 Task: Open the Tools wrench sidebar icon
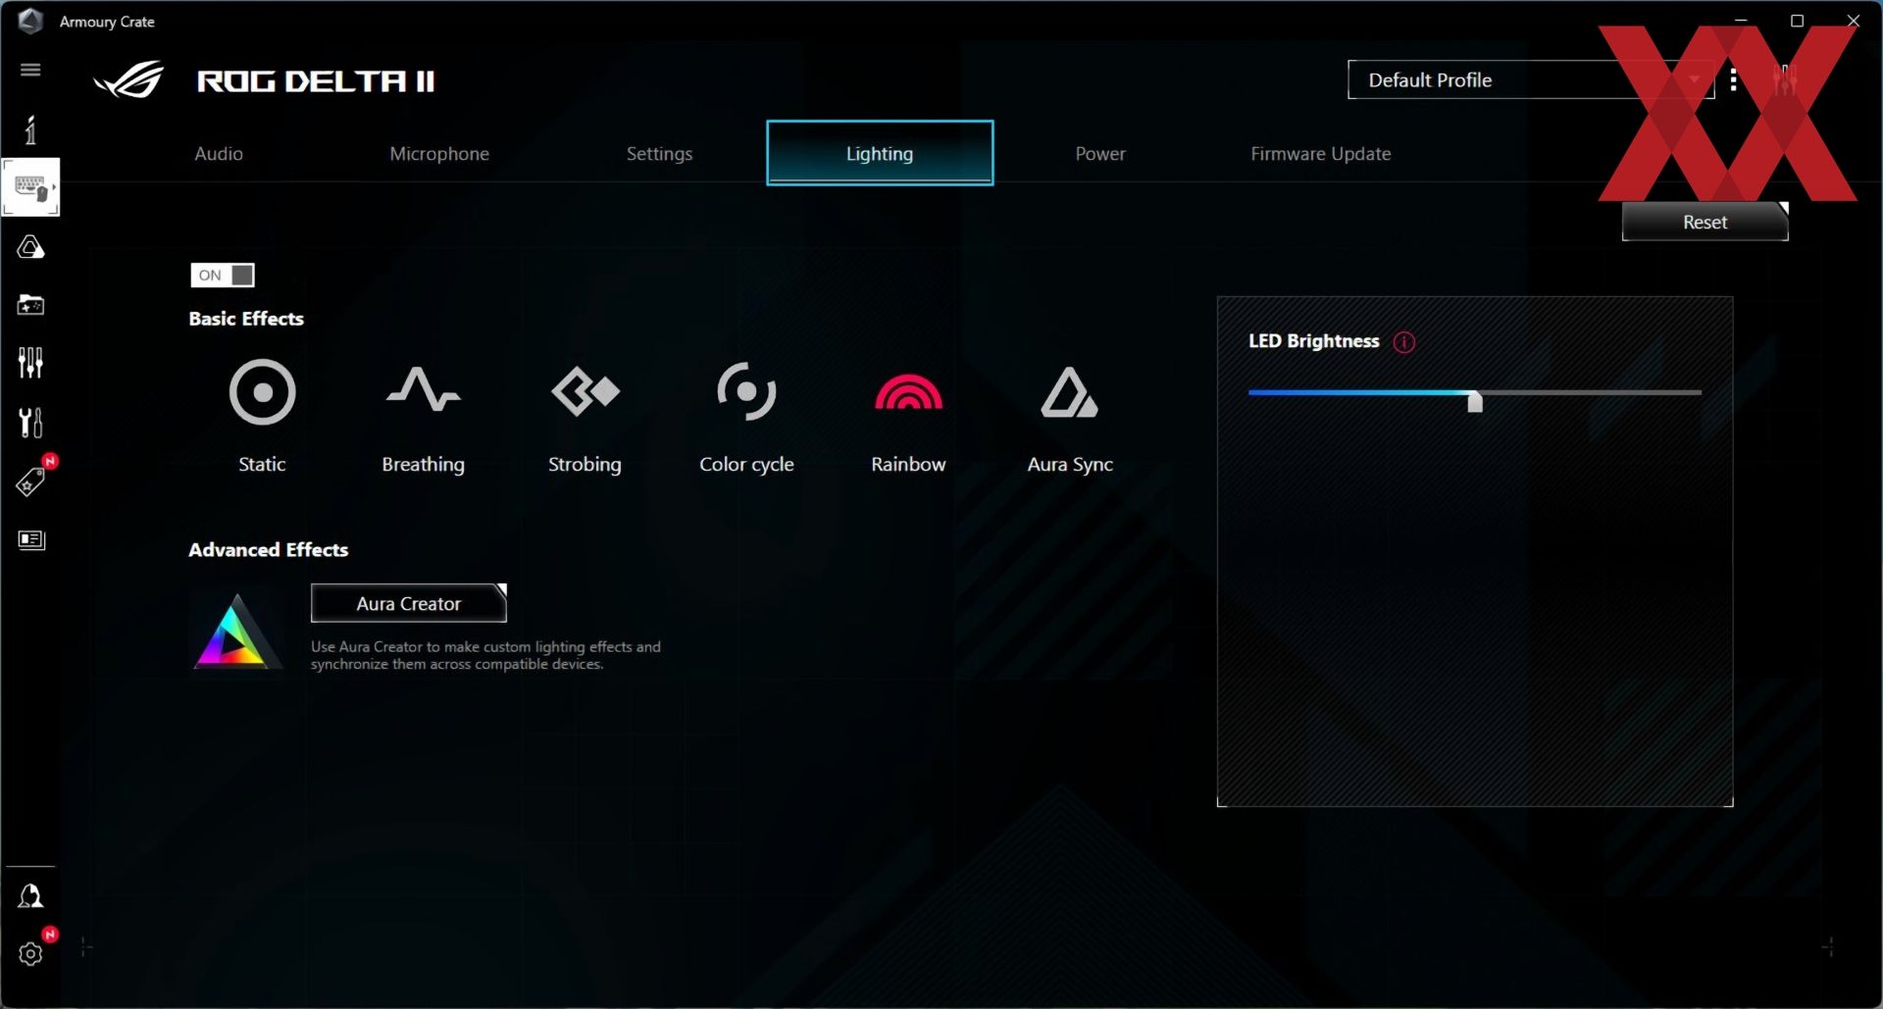tap(30, 423)
